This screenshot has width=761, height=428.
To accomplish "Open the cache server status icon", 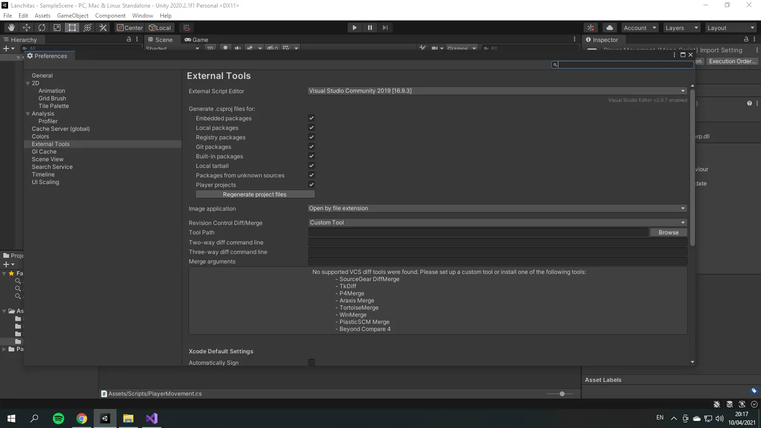I will 730,404.
